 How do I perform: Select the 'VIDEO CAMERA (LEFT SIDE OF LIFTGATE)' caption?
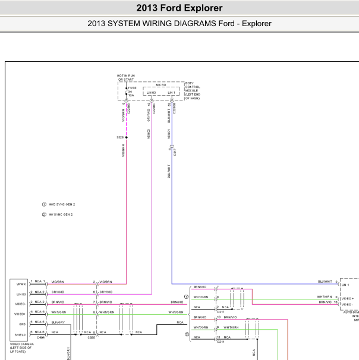[x=21, y=348]
